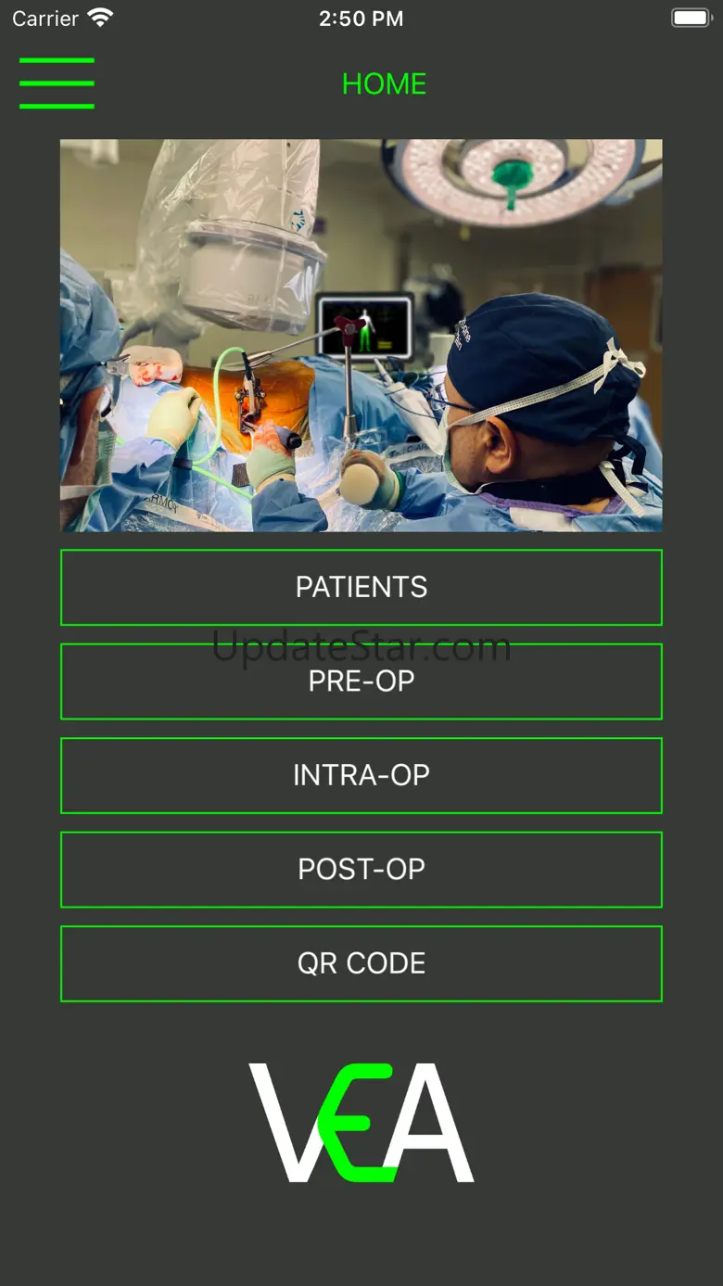Launch the QR CODE scanner button
The image size is (723, 1286).
361,963
